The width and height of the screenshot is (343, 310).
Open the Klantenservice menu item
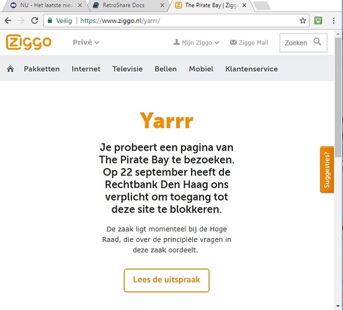(x=252, y=69)
